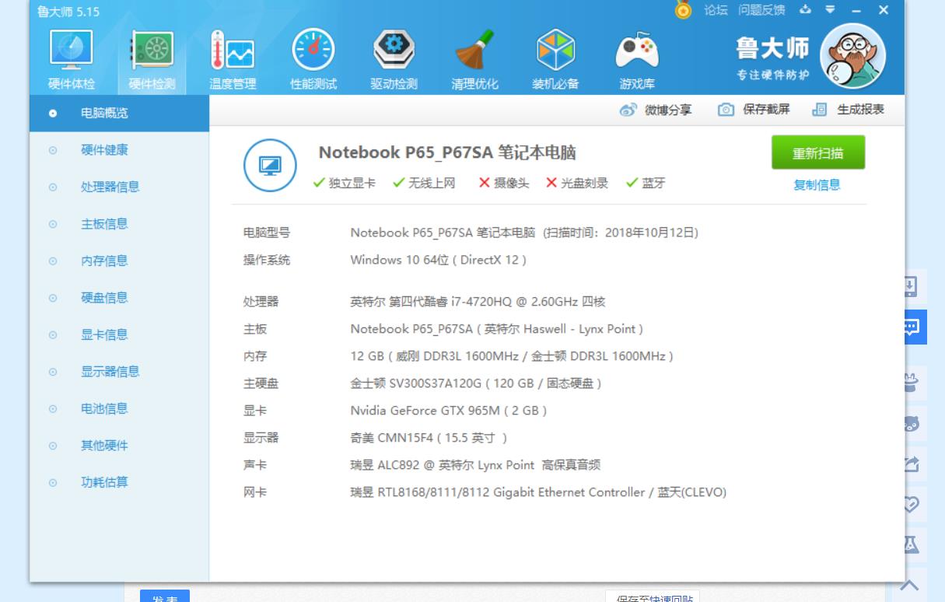The width and height of the screenshot is (945, 602).
Task: Click 生成报表 to generate report
Action: (848, 110)
